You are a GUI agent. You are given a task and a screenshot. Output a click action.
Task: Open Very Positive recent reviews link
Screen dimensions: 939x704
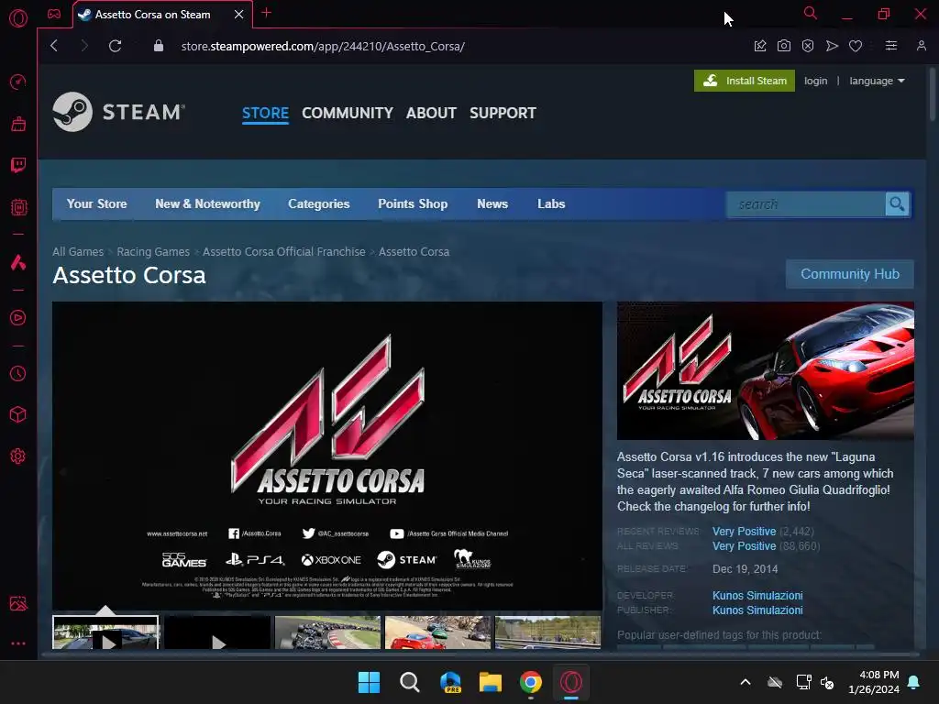[744, 532]
